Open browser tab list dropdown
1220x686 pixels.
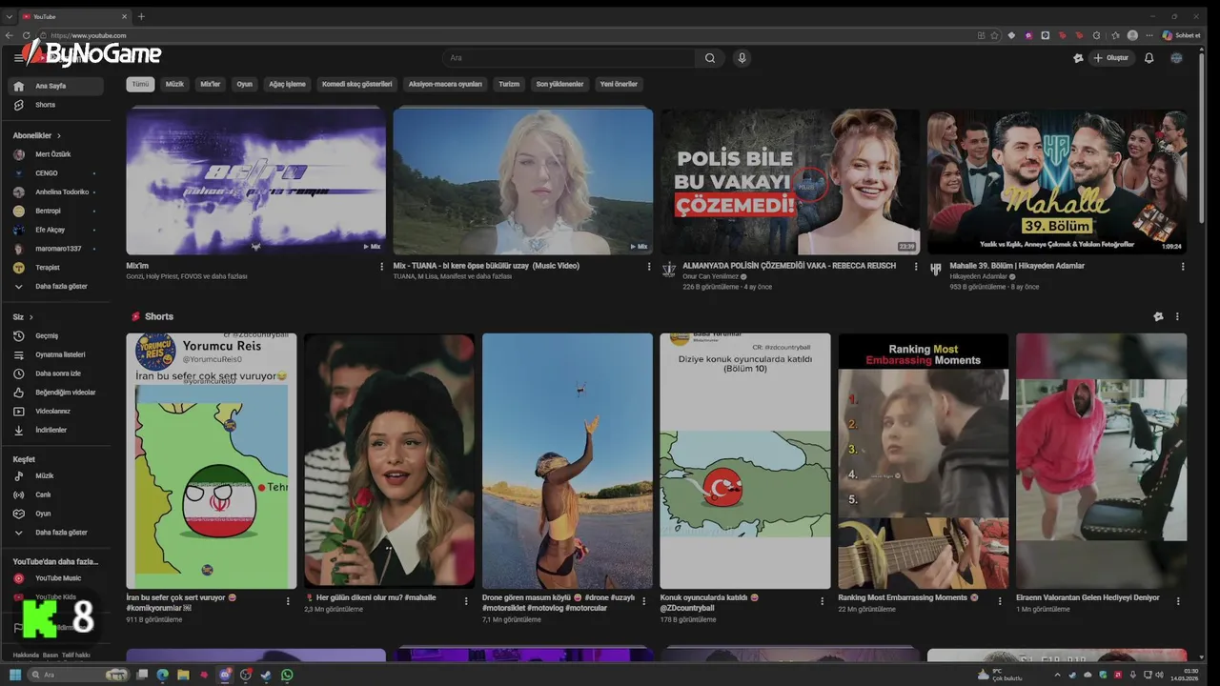(9, 16)
